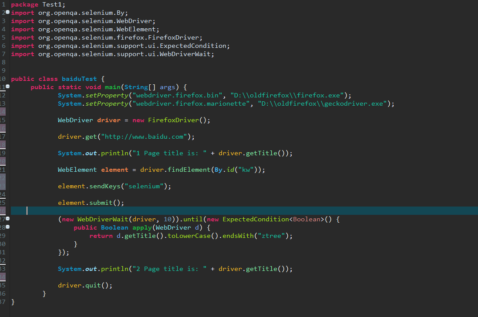Click 'org.openqa.selenium.WebElement;' import text
Image resolution: width=478 pixels, height=317 pixels.
pyautogui.click(x=98, y=29)
